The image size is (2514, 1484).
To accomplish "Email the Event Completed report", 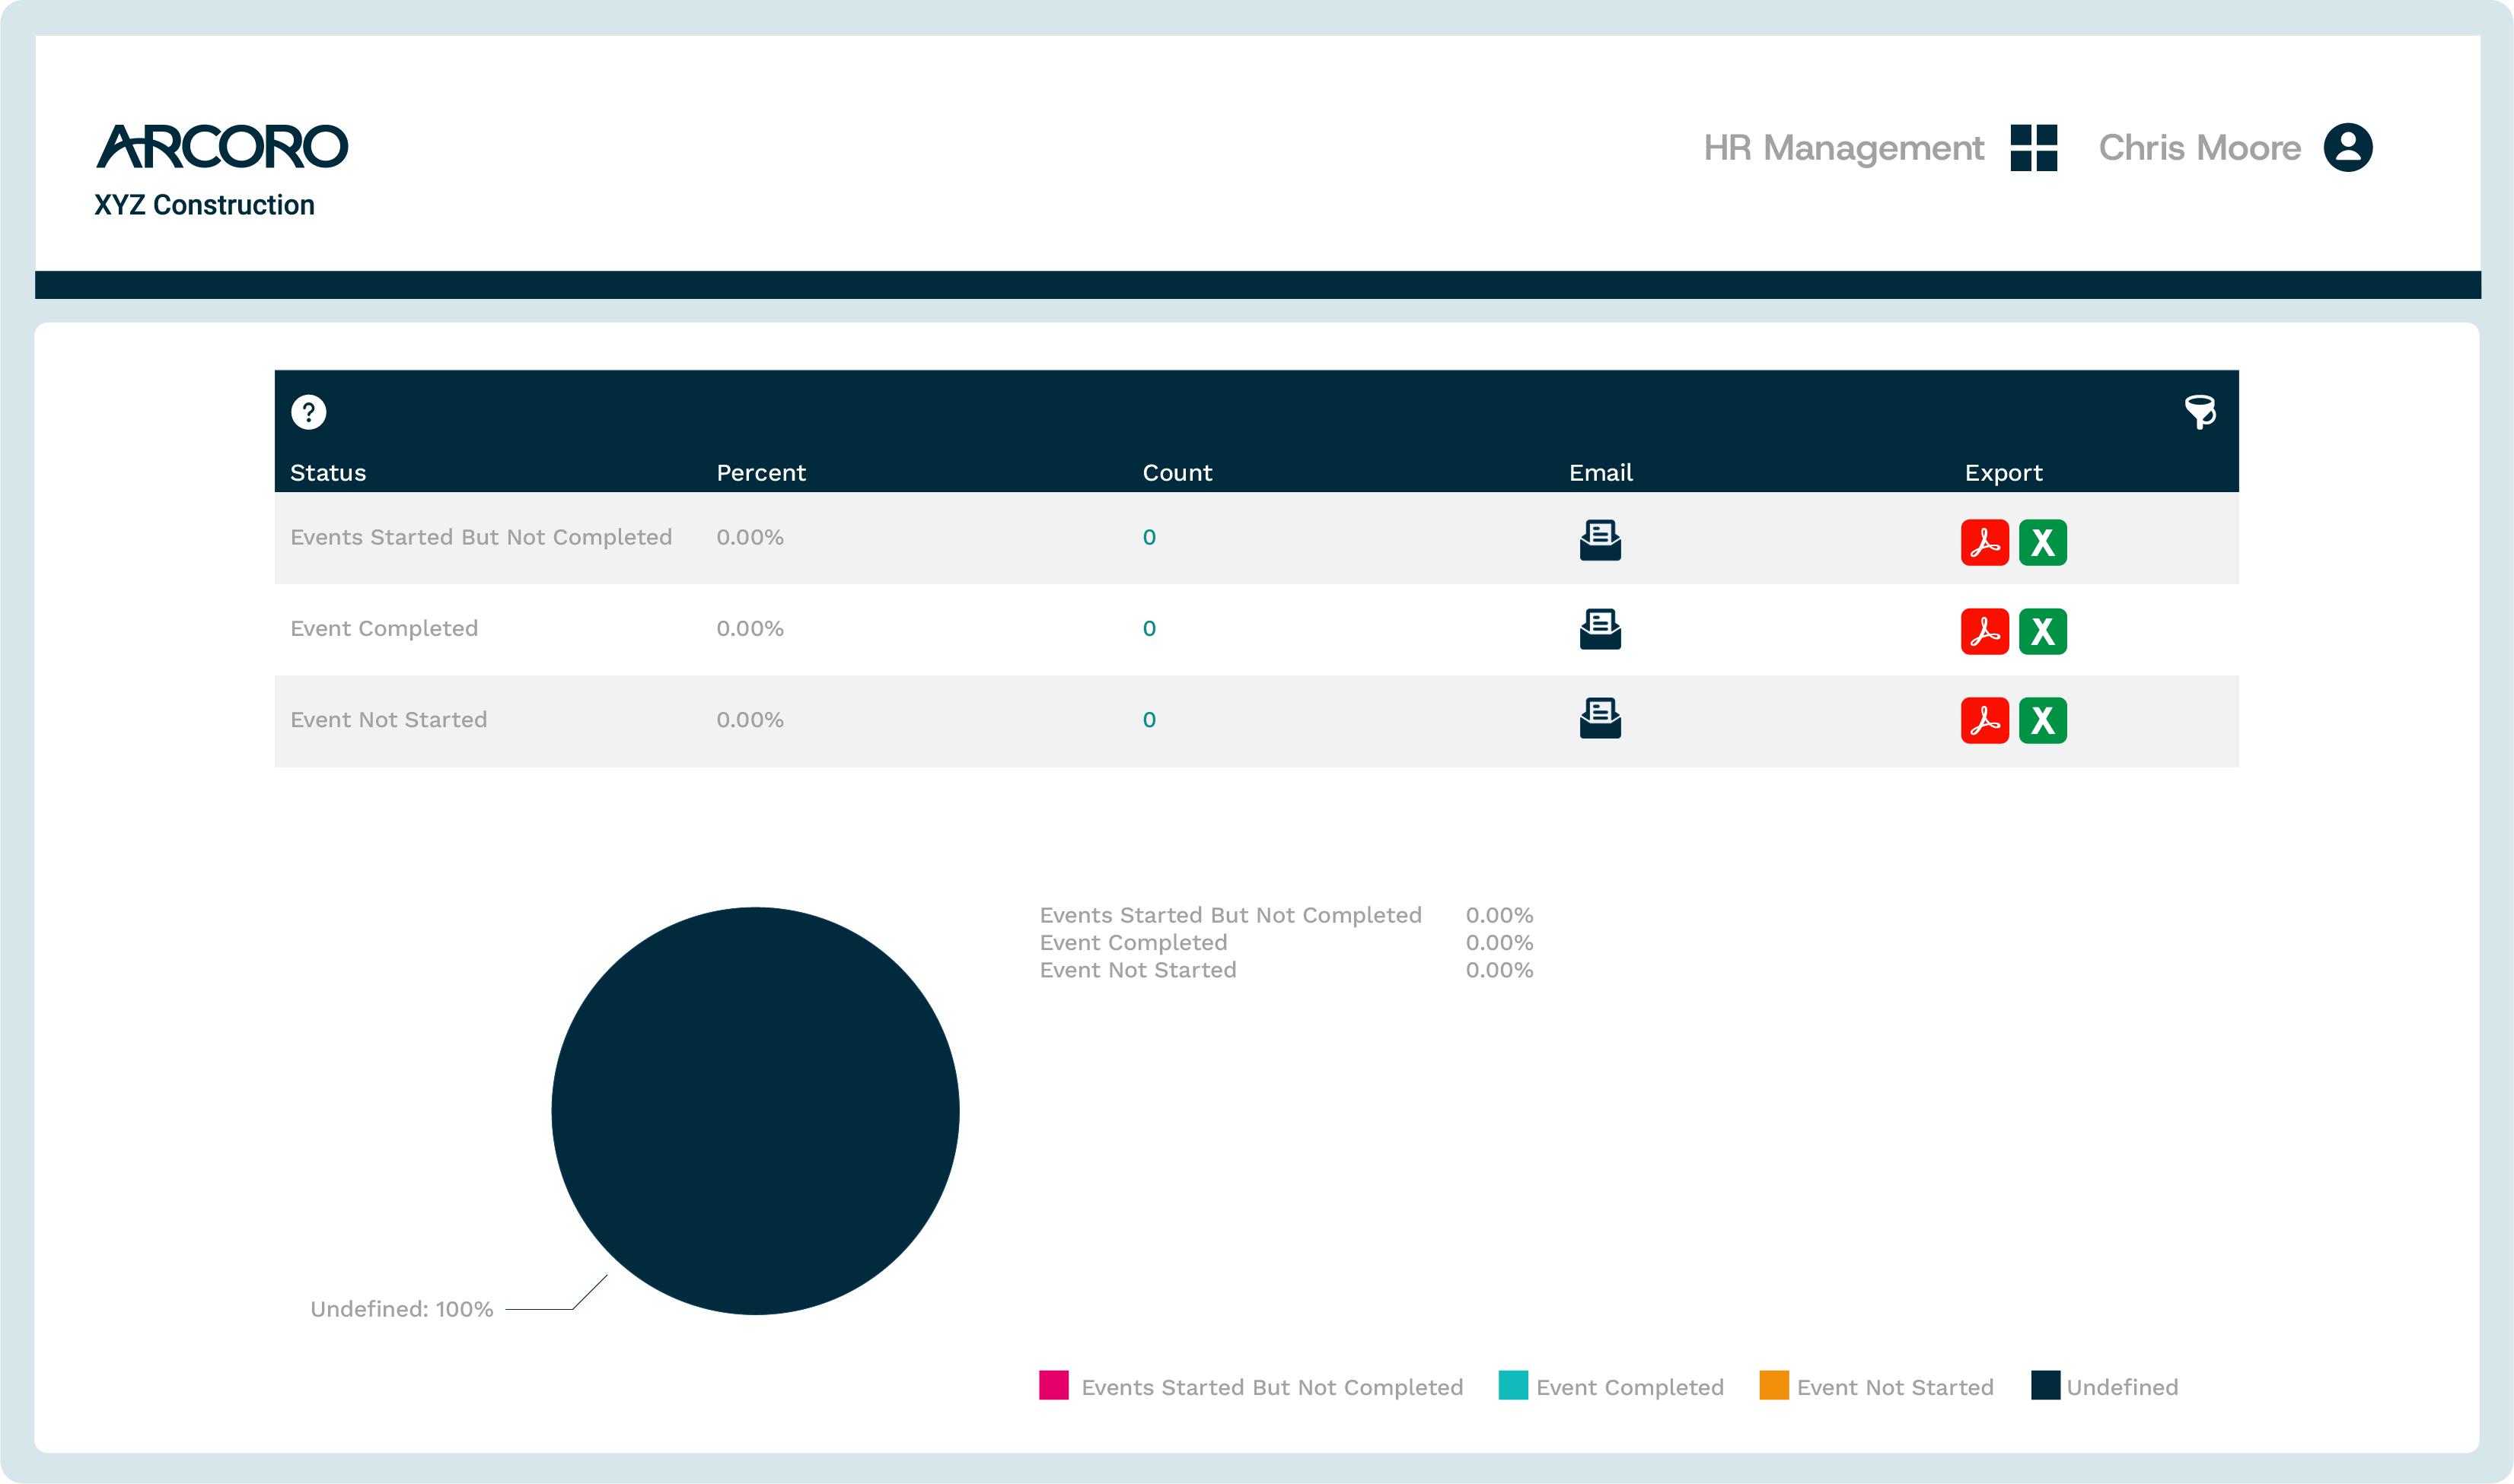I will [x=1600, y=630].
